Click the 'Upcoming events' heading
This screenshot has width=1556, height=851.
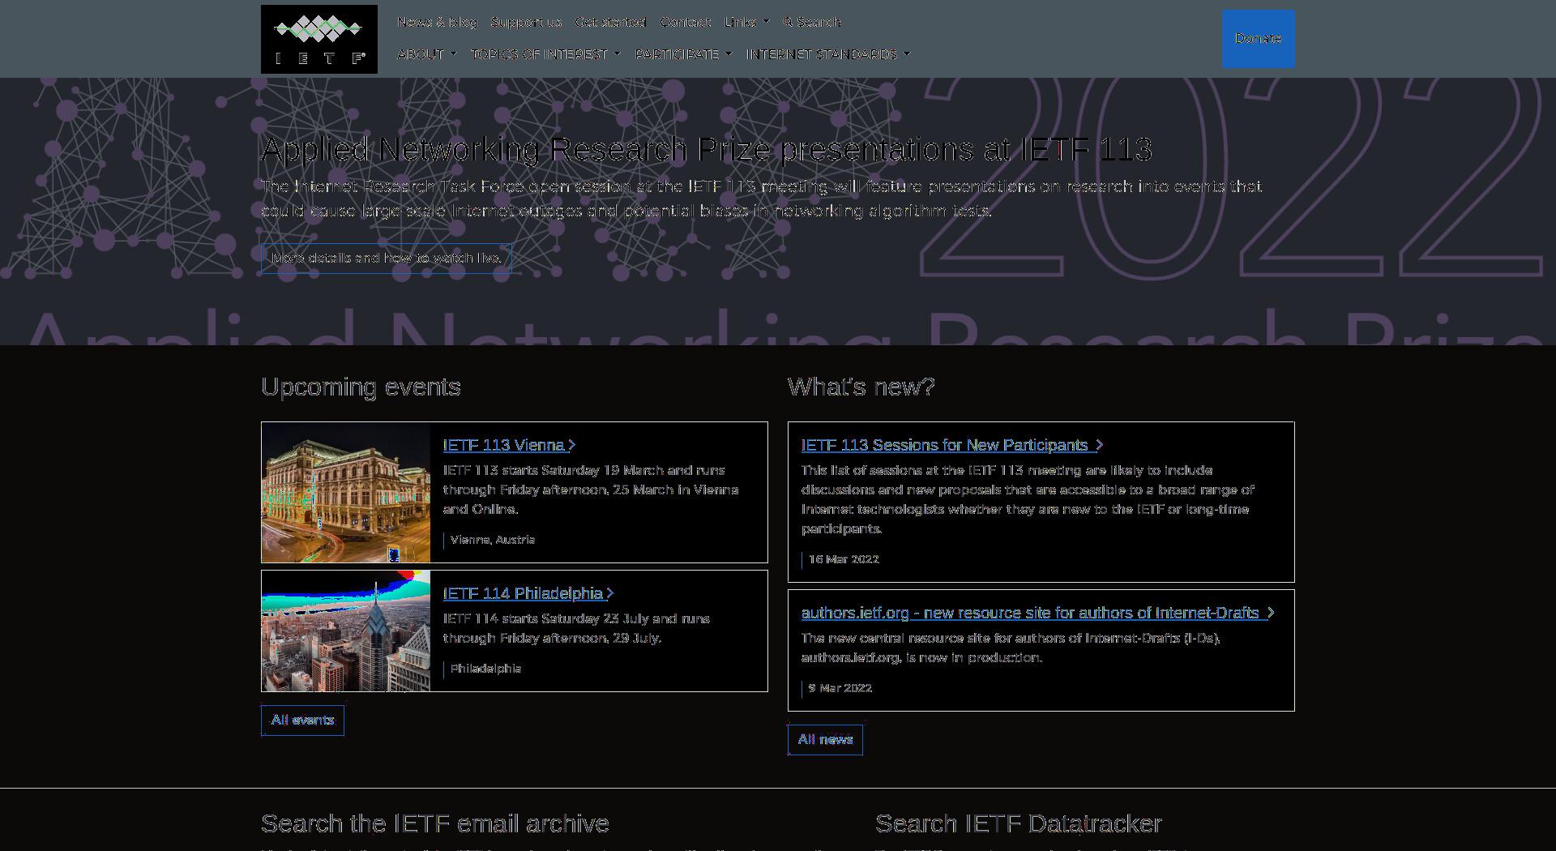pyautogui.click(x=361, y=387)
